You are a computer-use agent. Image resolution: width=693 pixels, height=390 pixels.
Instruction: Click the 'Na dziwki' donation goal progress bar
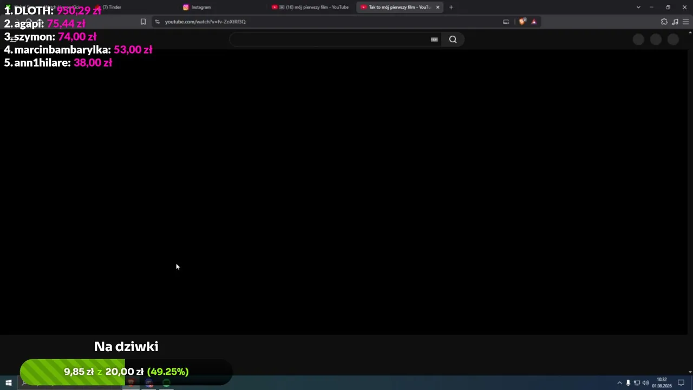click(126, 372)
